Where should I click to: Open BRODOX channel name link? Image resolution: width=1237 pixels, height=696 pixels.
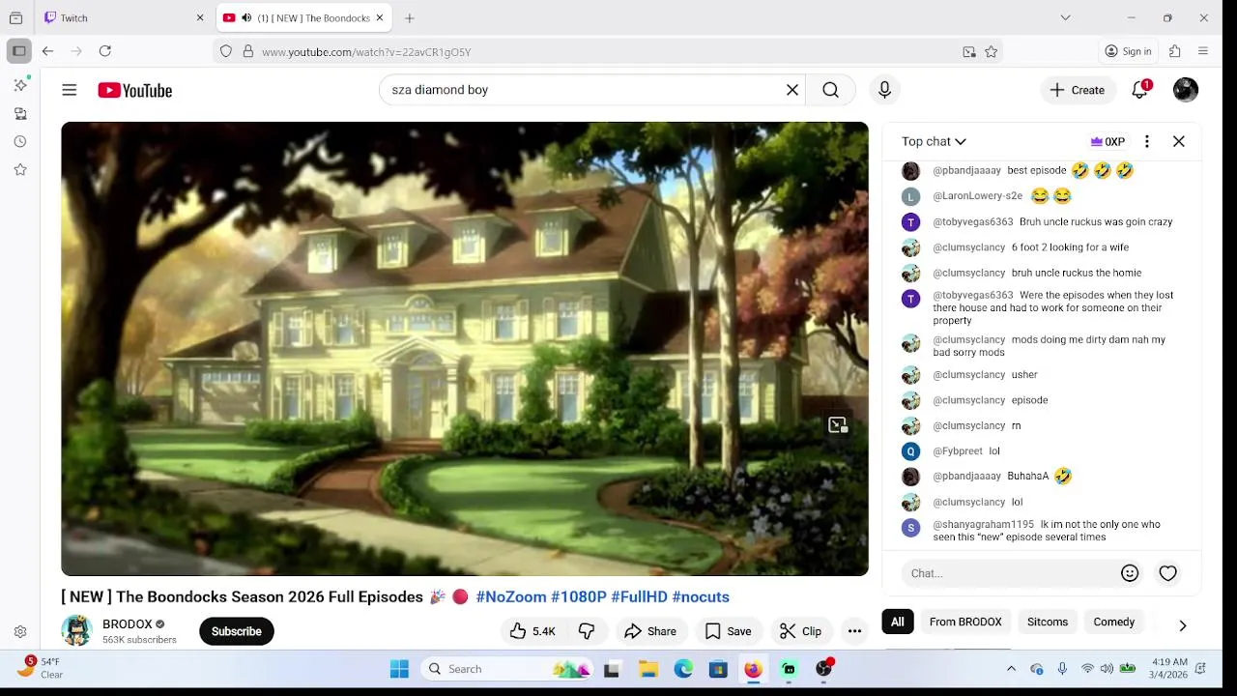pos(128,624)
